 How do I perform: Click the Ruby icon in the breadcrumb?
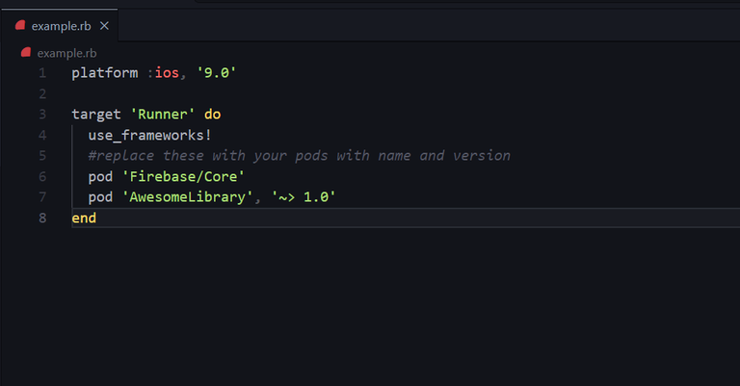click(27, 53)
